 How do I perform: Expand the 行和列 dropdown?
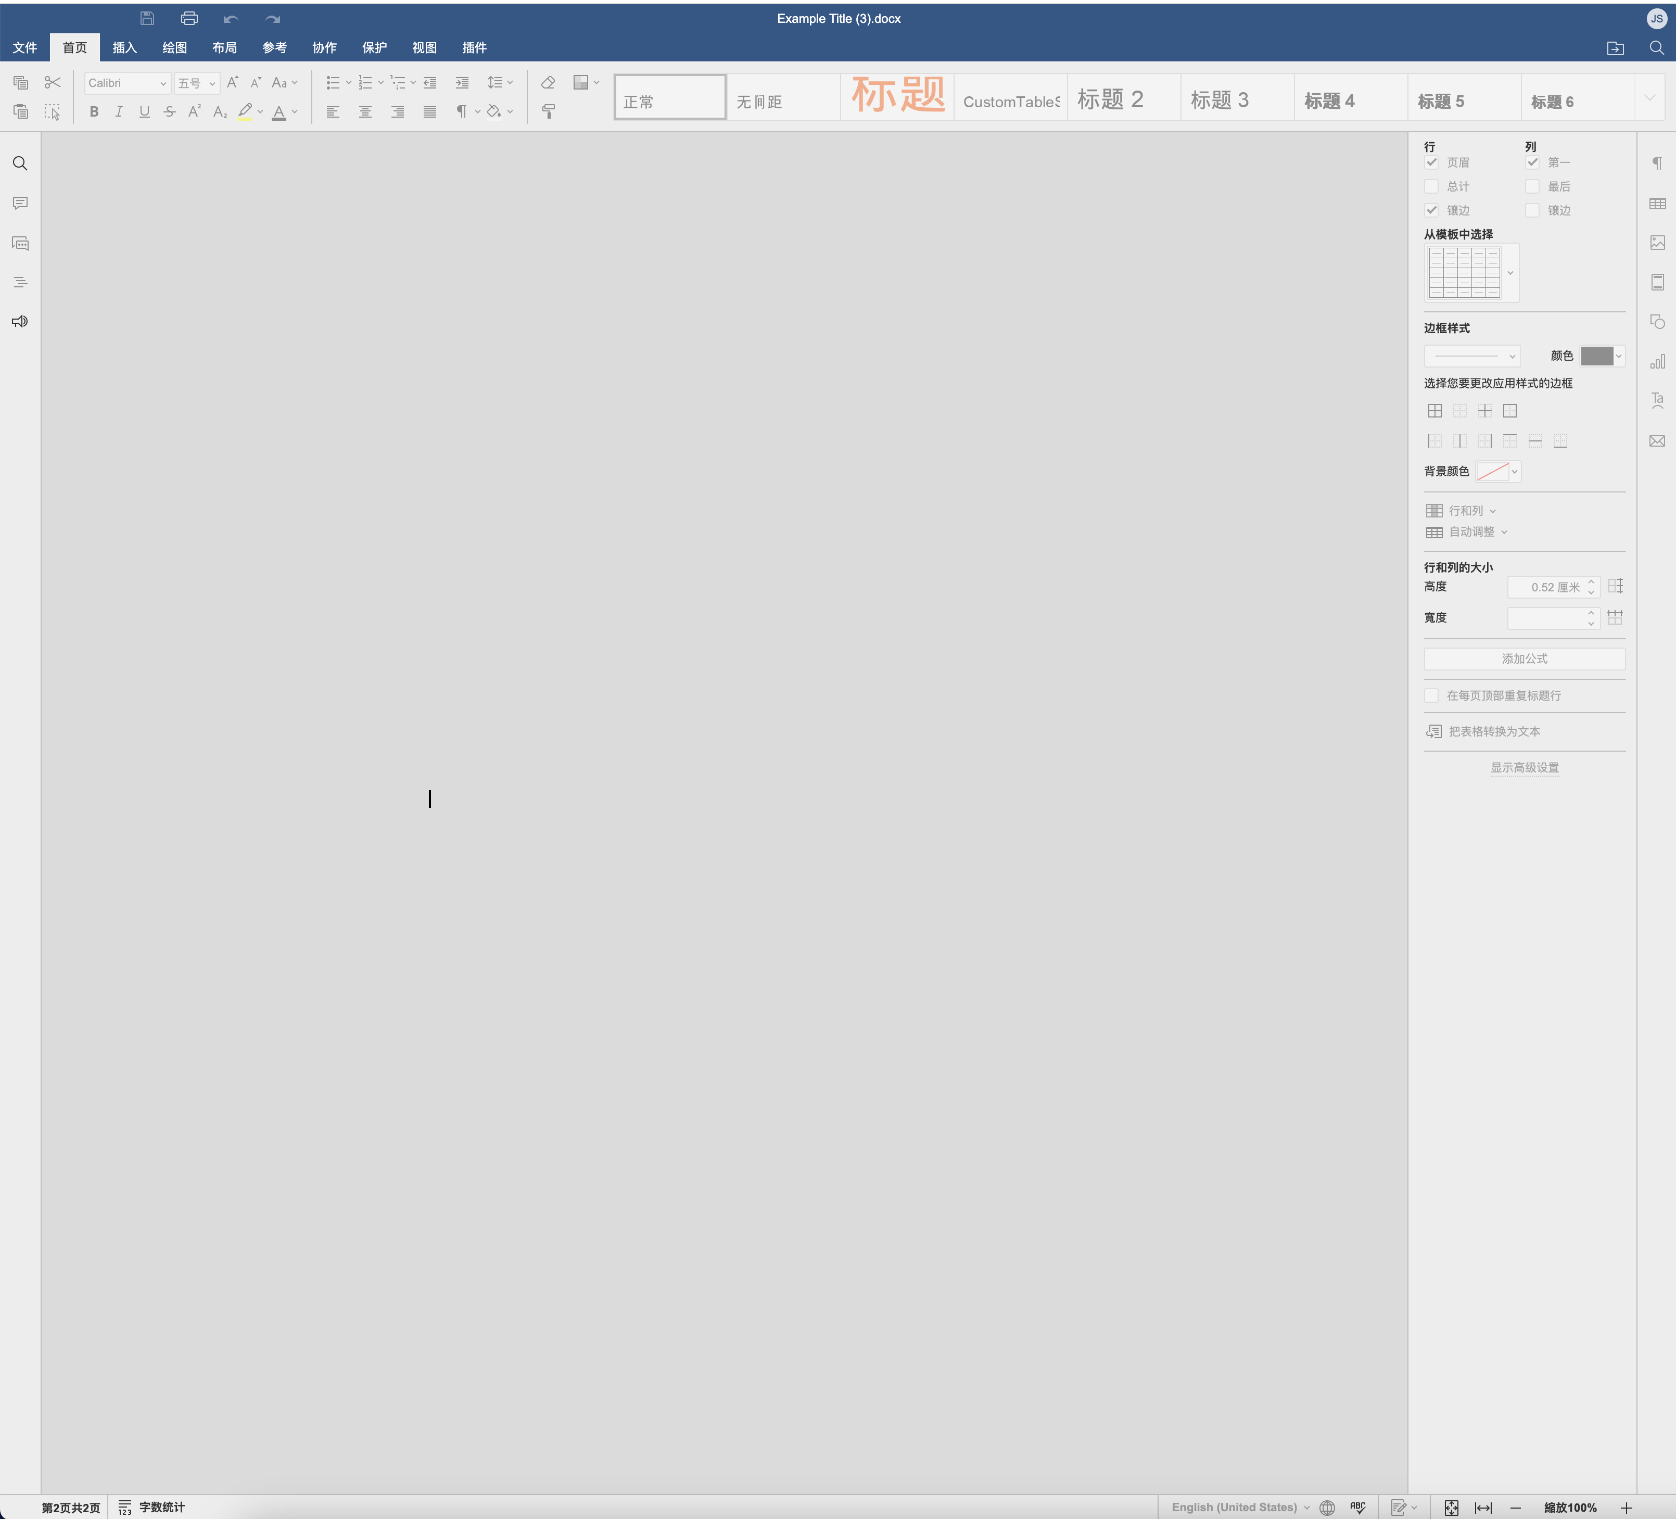[x=1461, y=511]
